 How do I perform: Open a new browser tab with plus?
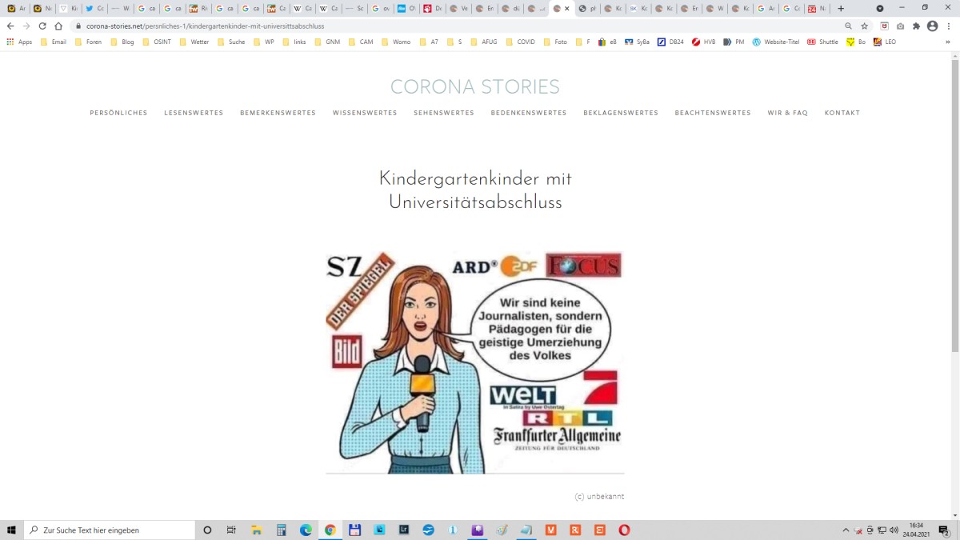(841, 8)
